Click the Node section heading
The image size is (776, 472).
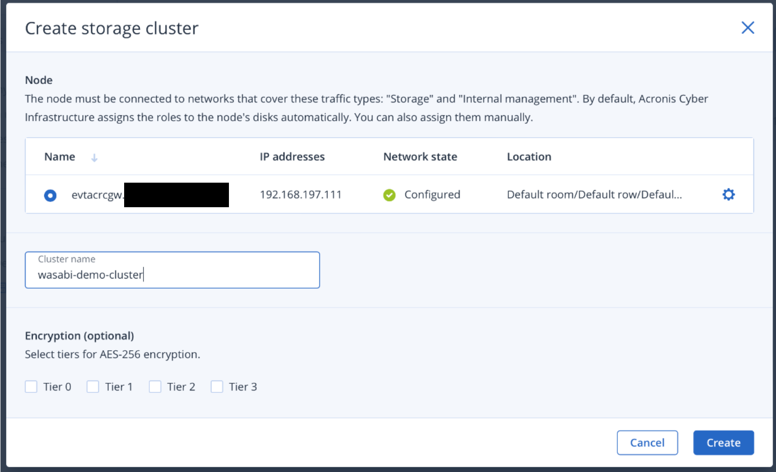pos(39,80)
